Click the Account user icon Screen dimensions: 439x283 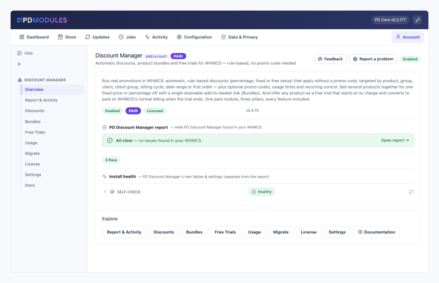(398, 37)
